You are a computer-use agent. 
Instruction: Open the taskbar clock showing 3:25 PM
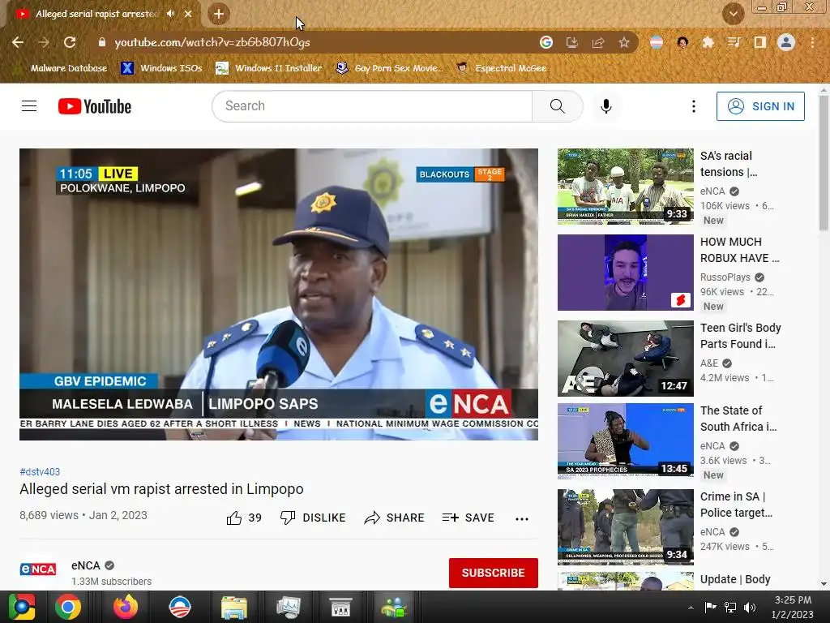793,607
